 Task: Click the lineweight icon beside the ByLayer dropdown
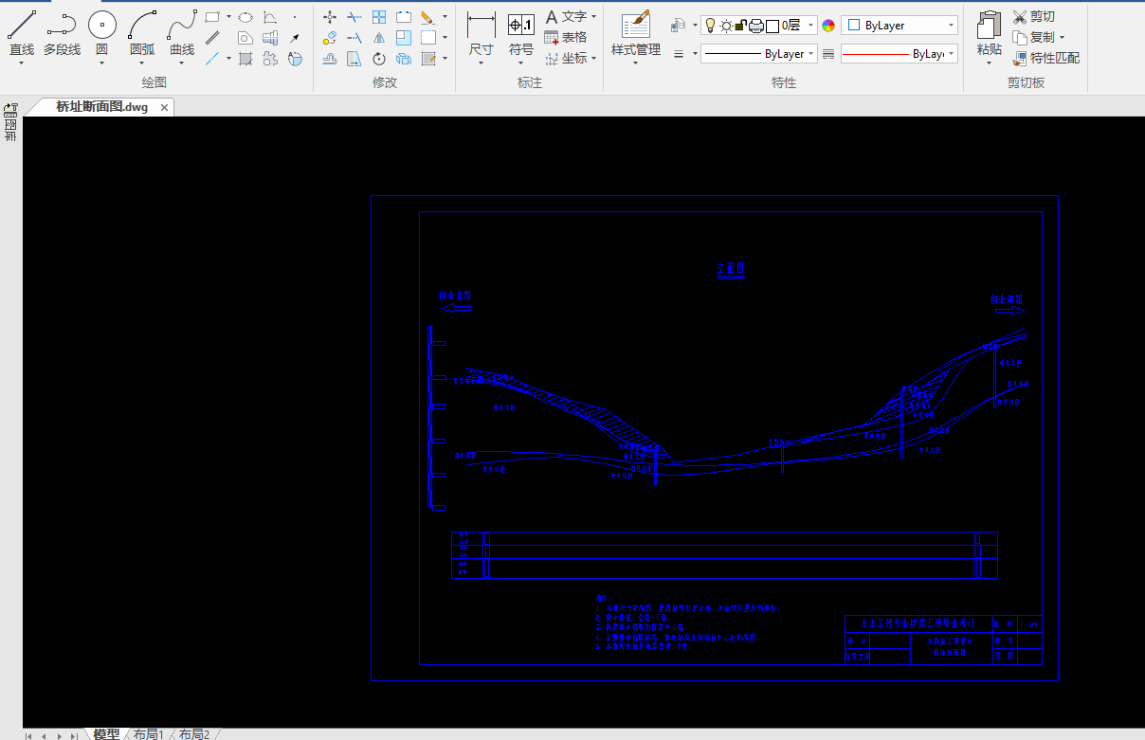tap(827, 53)
